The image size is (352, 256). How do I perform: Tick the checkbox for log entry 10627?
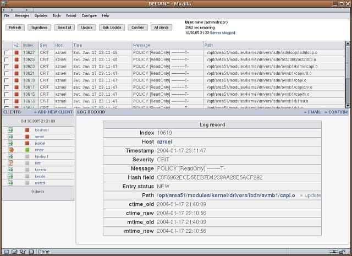click(x=7, y=53)
